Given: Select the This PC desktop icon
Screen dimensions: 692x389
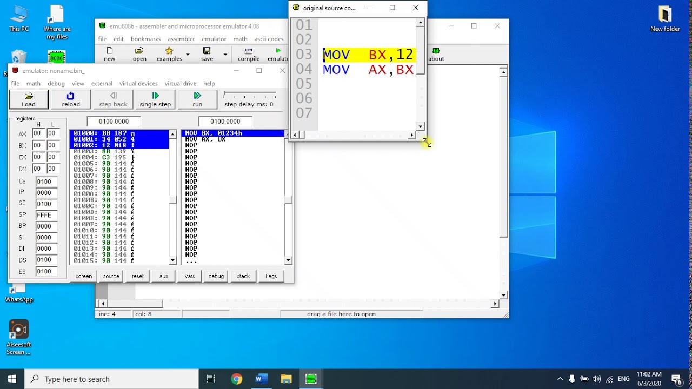Looking at the screenshot, I should tap(19, 19).
